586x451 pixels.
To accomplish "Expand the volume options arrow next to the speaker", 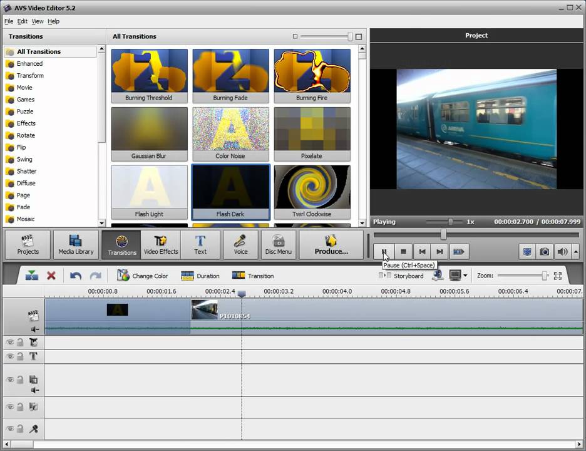I will (x=576, y=252).
